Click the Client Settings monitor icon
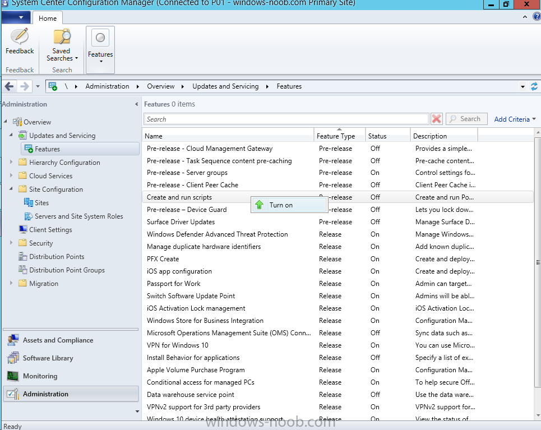Viewport: 541px width, 430px height. tap(23, 229)
